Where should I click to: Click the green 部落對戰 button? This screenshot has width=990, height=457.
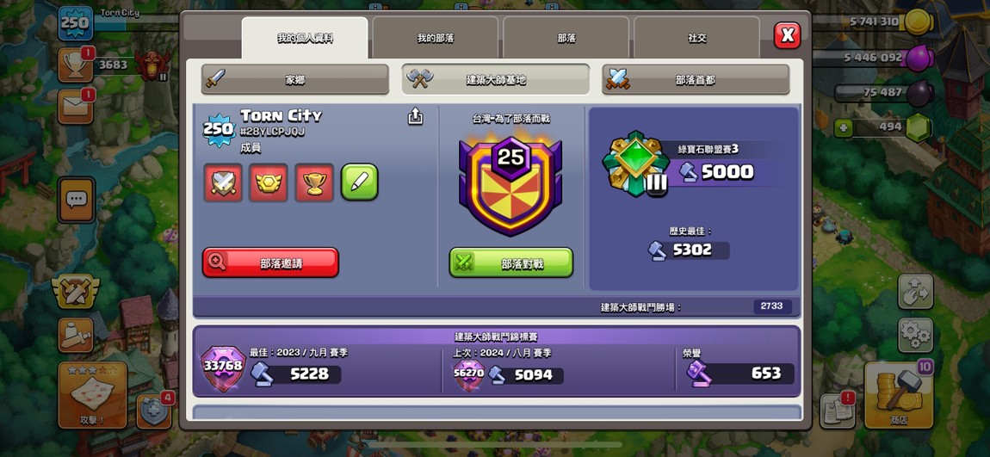511,262
